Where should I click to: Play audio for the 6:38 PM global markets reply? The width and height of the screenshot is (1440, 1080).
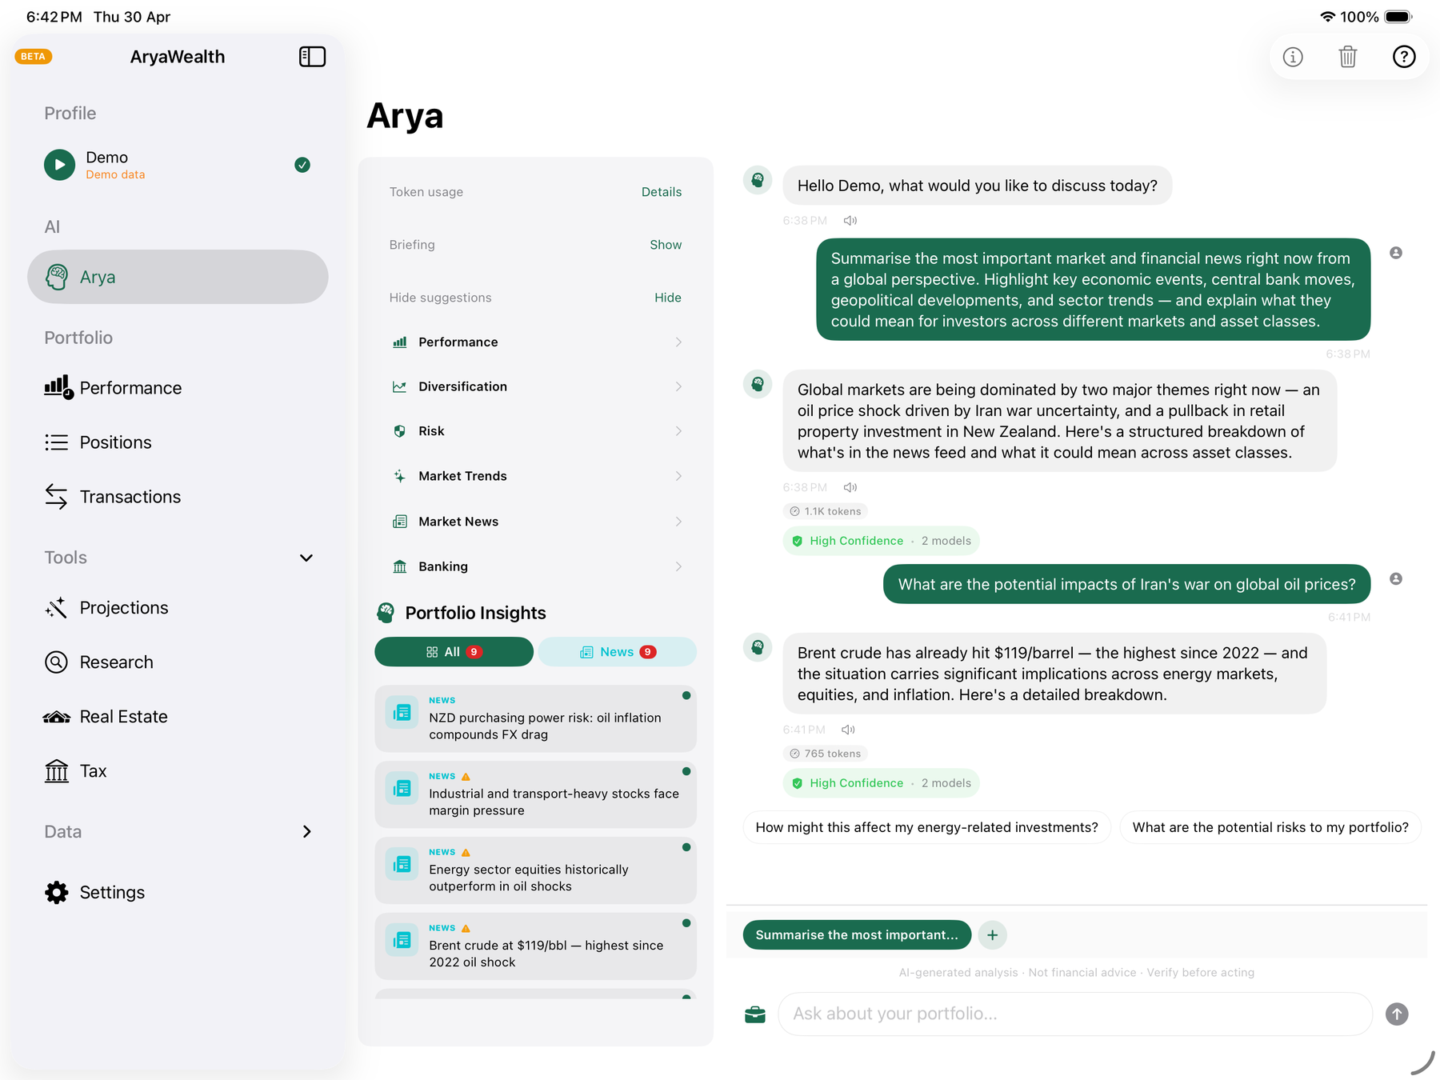click(x=850, y=487)
